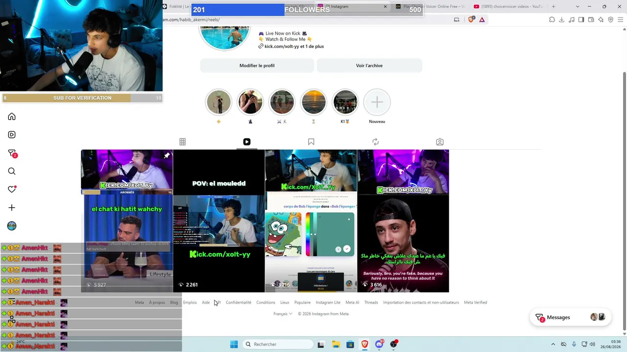Viewport: 627px width, 352px height.
Task: Expand the Français language selector
Action: tap(283, 314)
